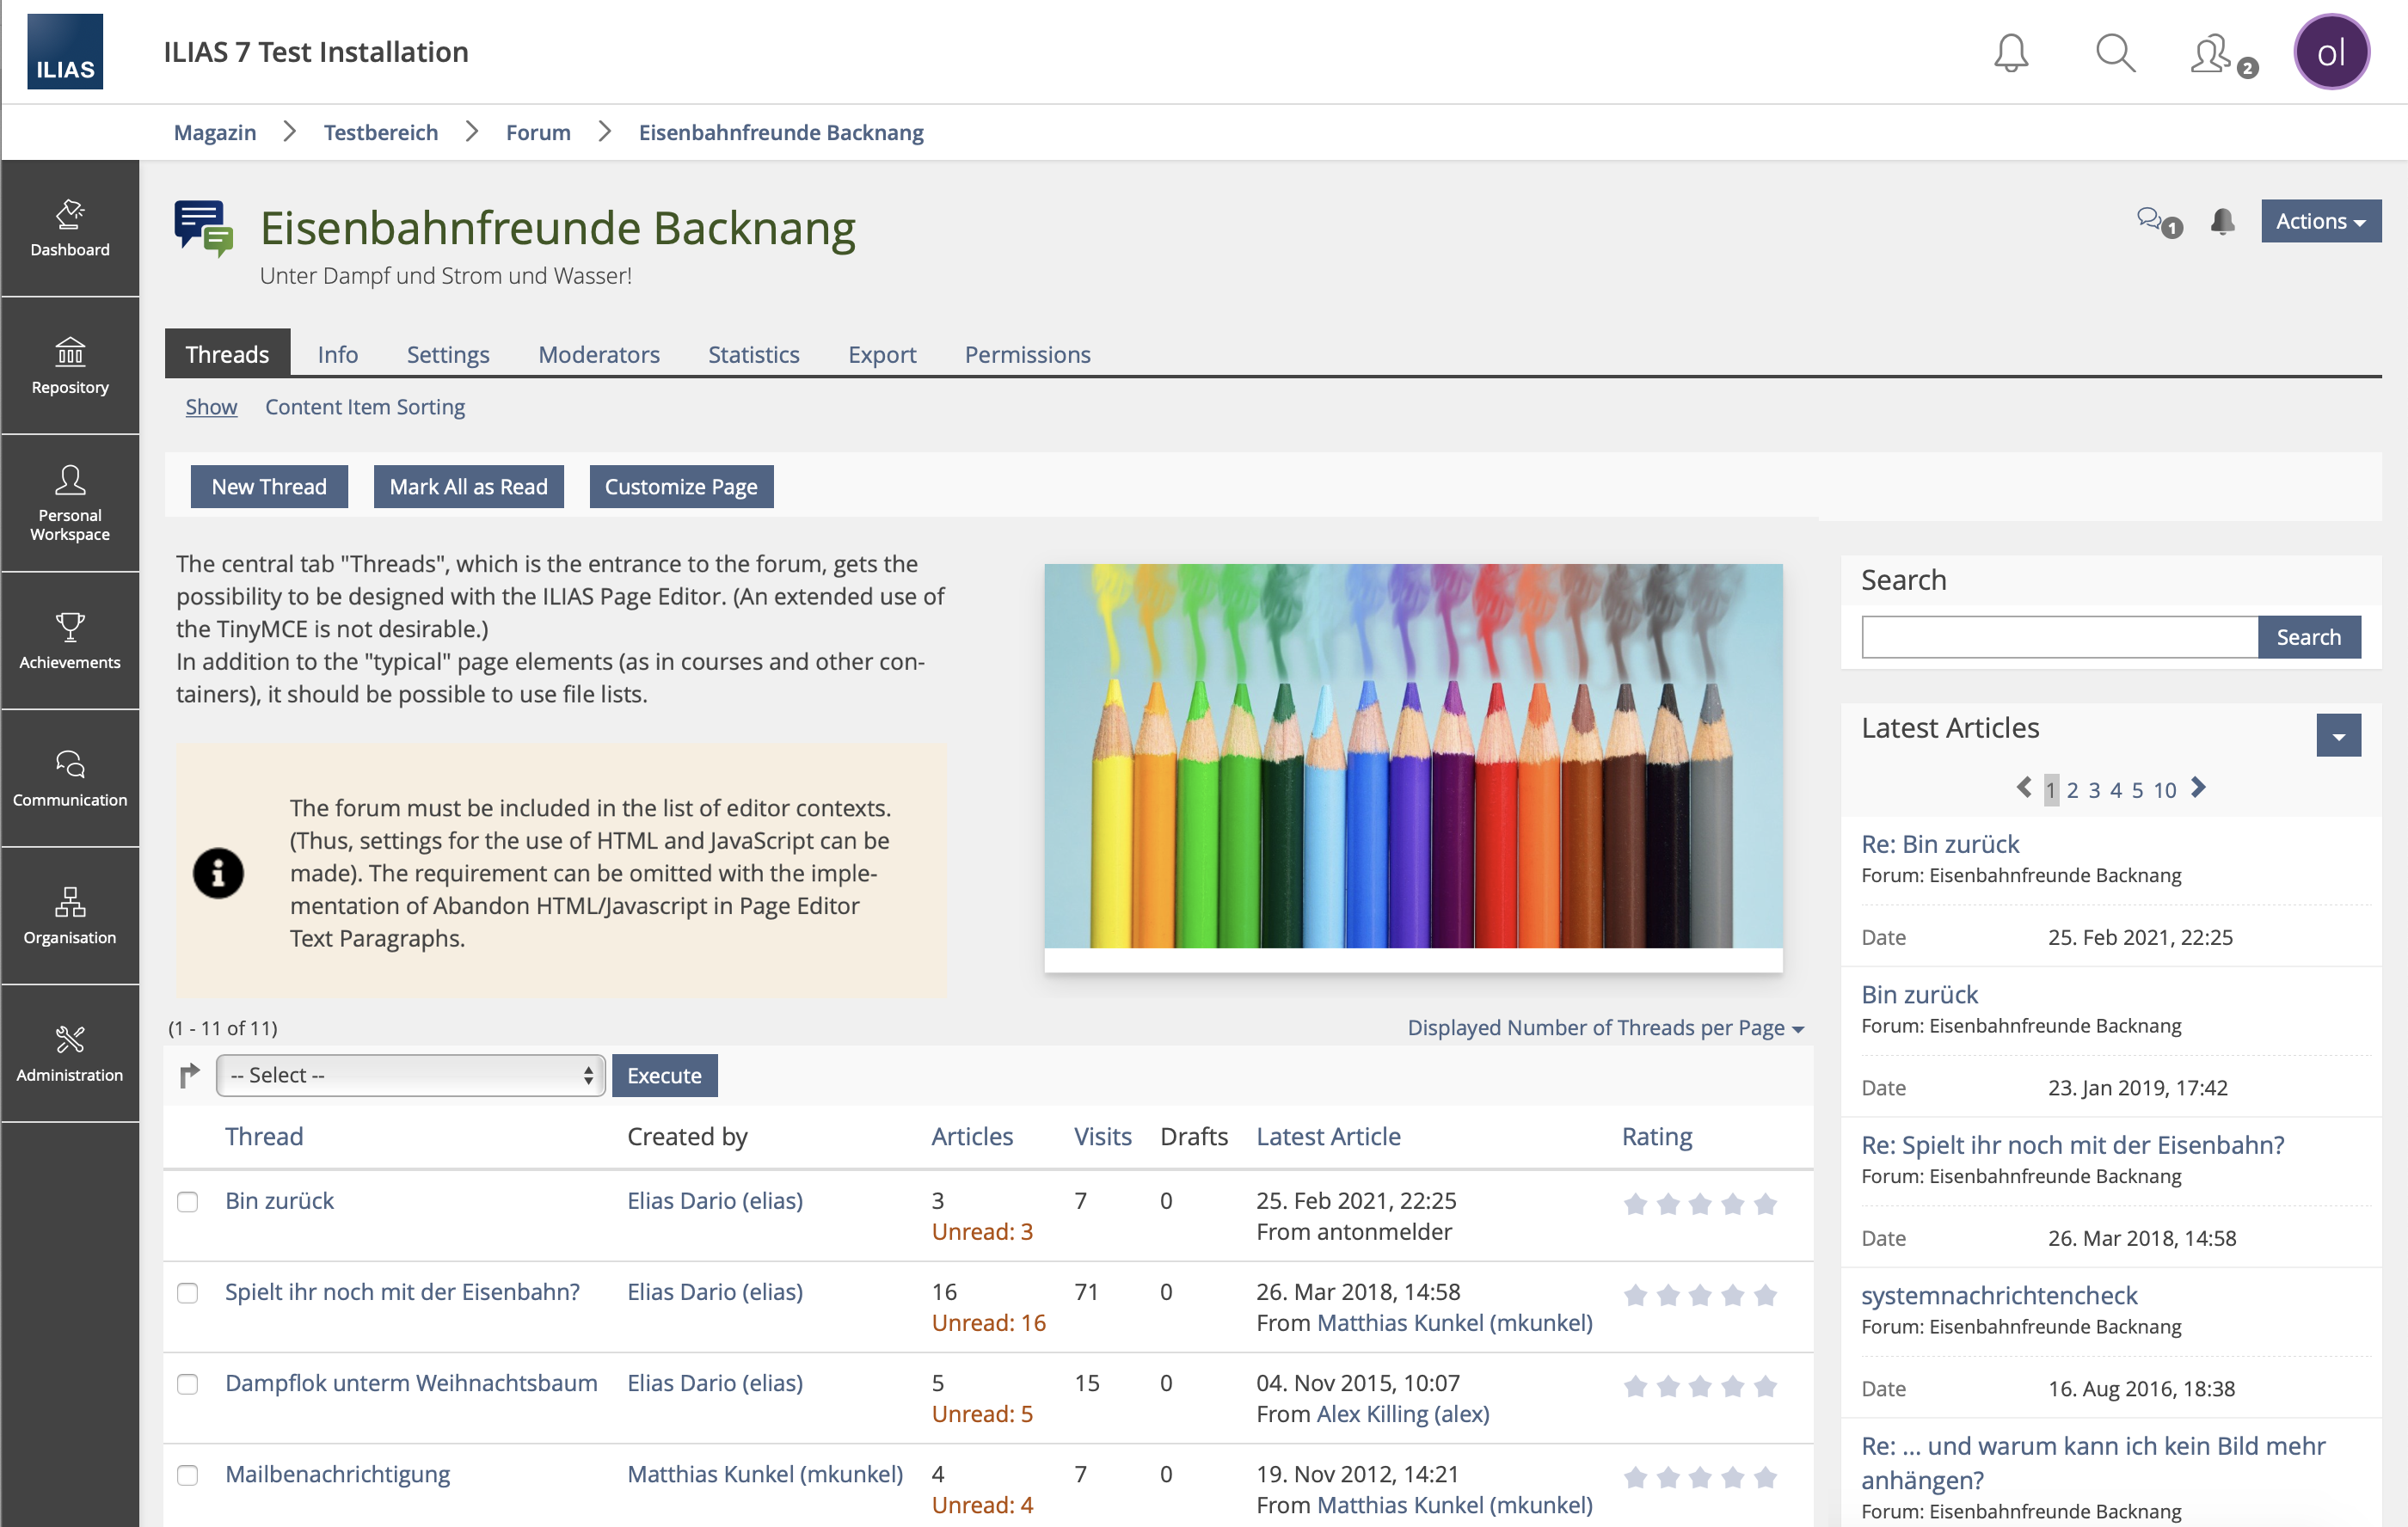Check the box for 'Bin zurück' thread
Viewport: 2408px width, 1527px height.
pos(188,1201)
